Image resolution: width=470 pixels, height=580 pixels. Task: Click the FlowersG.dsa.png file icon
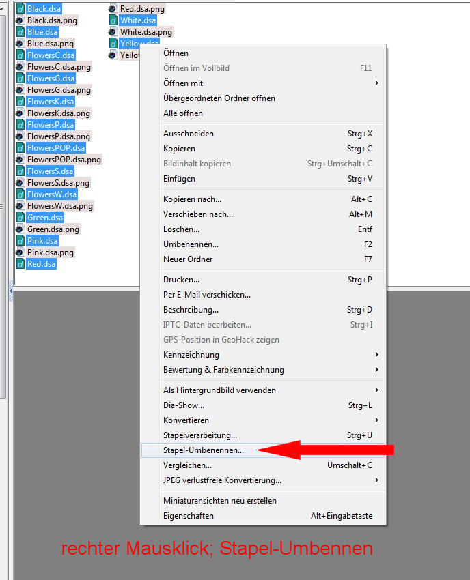click(20, 90)
